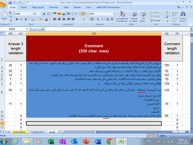Open the Review ribbon tab

coord(77,7)
